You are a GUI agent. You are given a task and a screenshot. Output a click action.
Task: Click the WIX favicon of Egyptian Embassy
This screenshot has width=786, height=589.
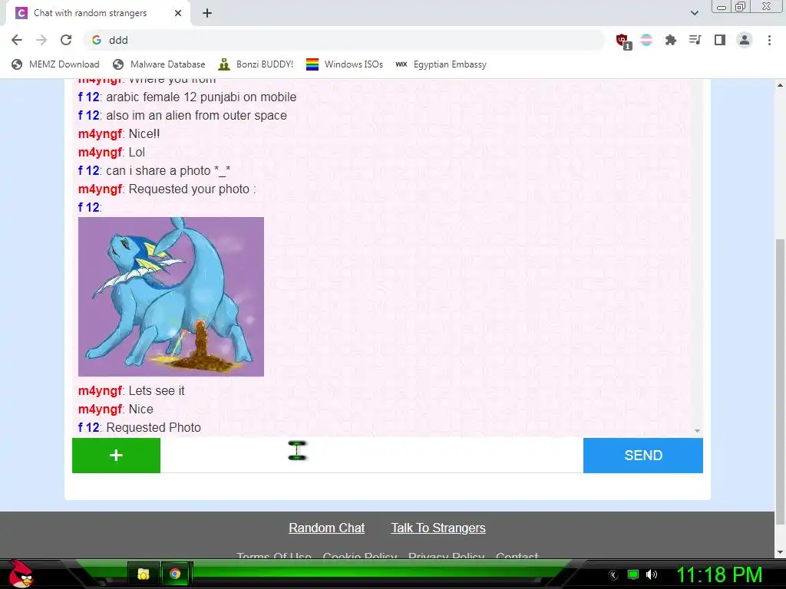pyautogui.click(x=401, y=64)
